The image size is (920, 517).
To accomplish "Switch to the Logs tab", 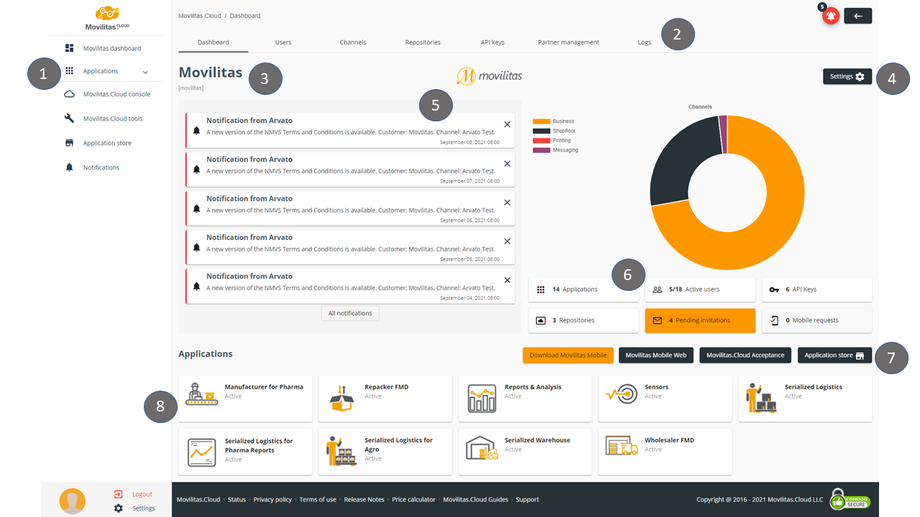I will [x=644, y=42].
